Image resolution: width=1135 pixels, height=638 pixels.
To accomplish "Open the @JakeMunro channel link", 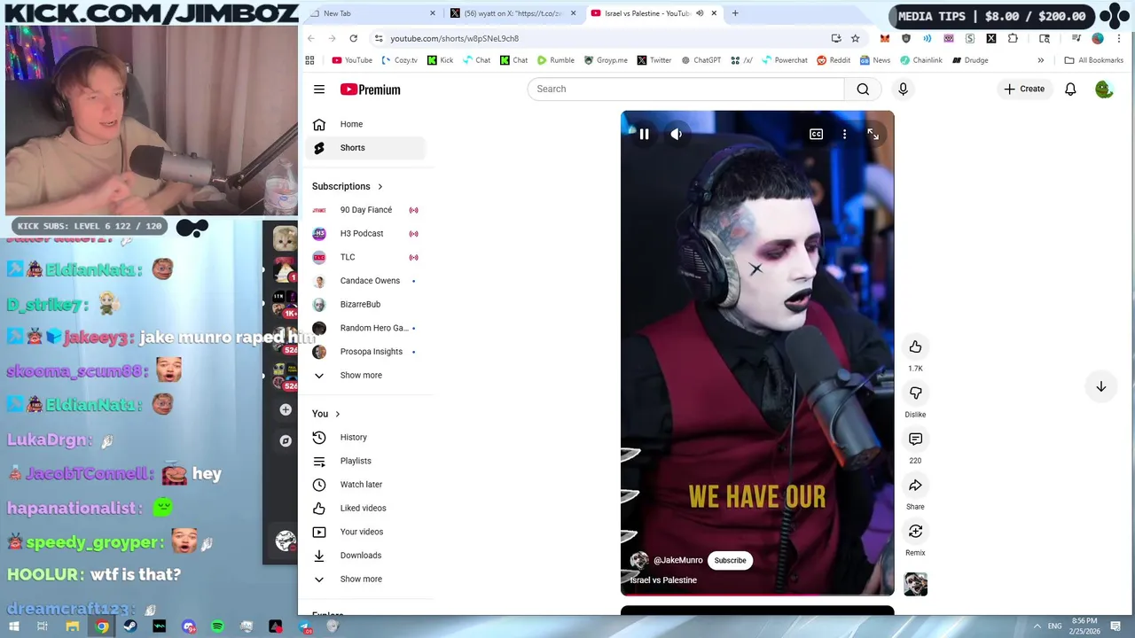I will pyautogui.click(x=677, y=560).
